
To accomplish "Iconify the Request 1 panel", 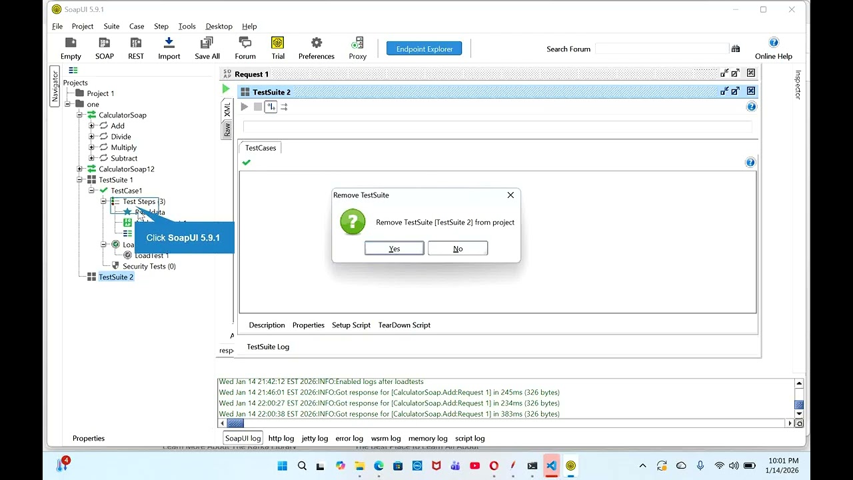I will pyautogui.click(x=724, y=73).
